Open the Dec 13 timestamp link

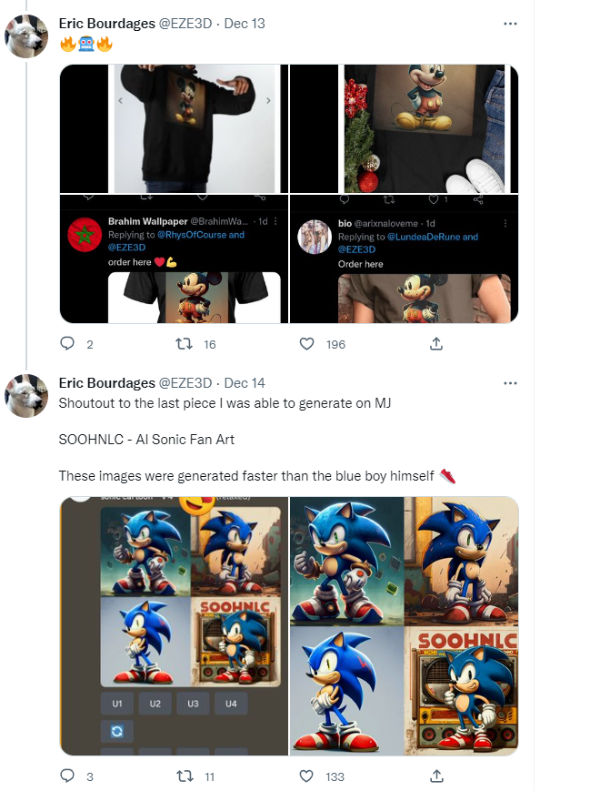[245, 24]
